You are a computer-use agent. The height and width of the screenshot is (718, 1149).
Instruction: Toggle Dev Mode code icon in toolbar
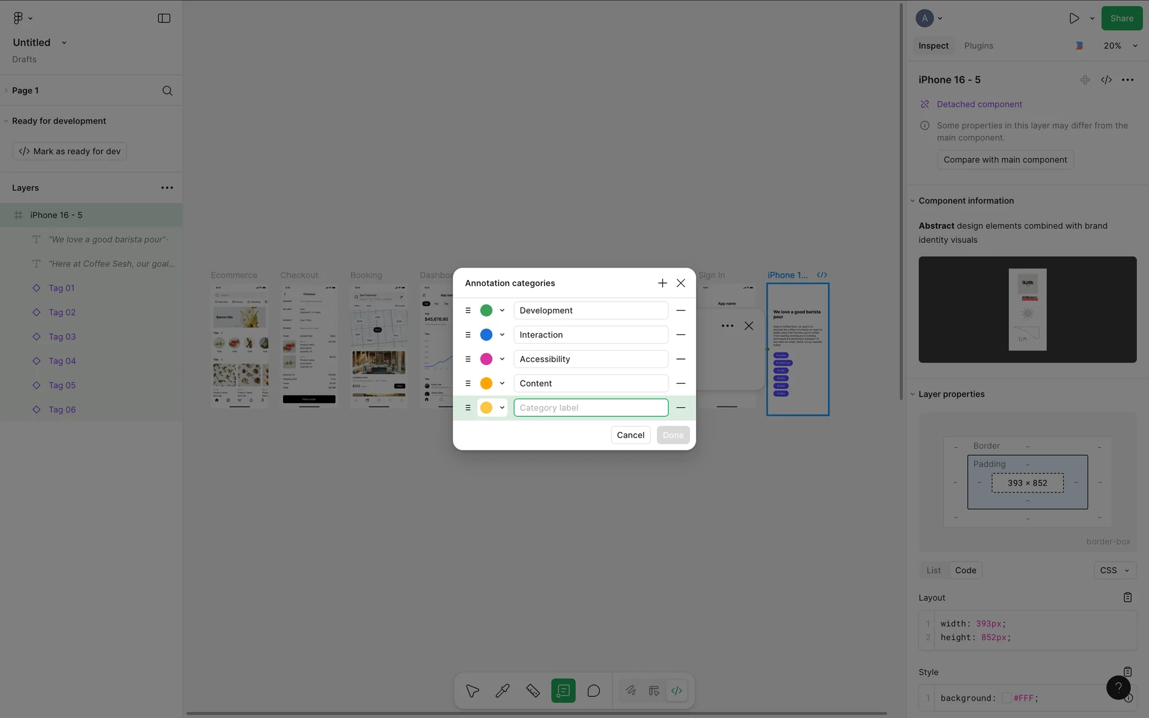[x=677, y=690]
